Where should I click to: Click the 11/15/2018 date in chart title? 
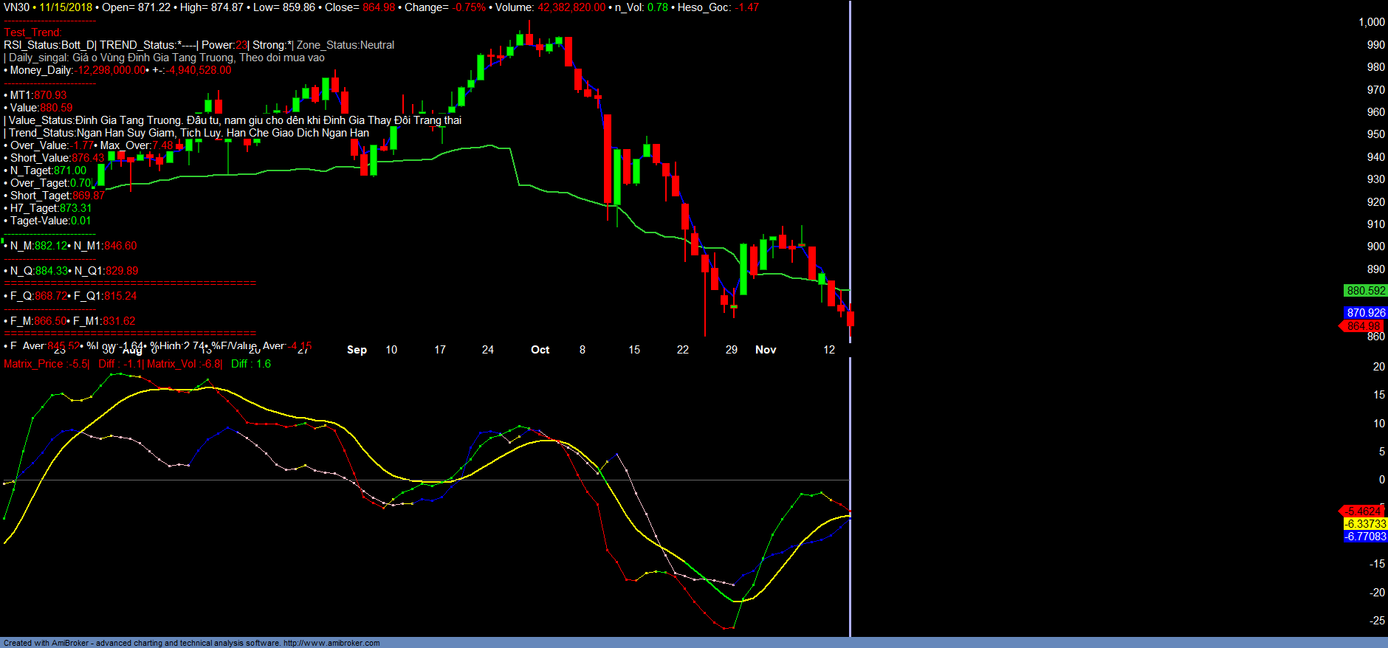coord(66,7)
